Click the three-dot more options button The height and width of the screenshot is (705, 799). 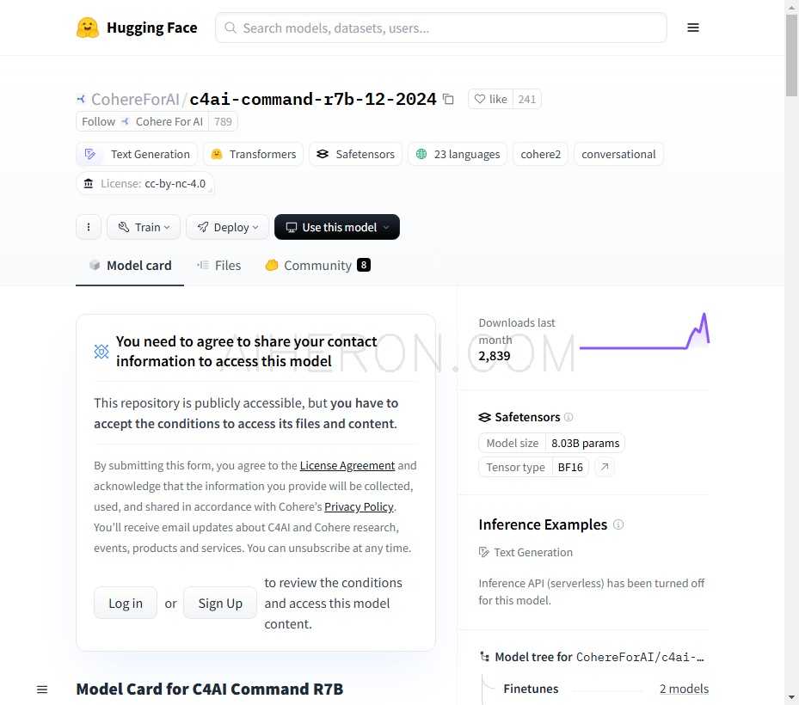click(x=89, y=227)
